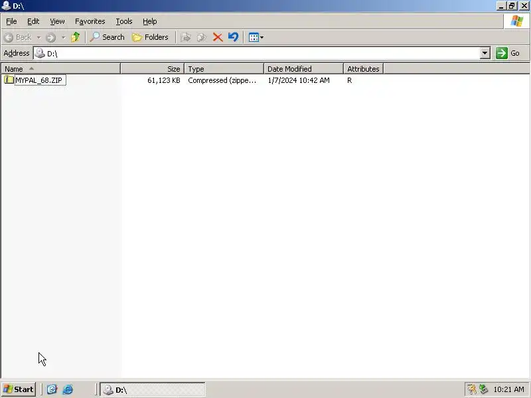
Task: Click the Windows flag logo
Action: [517, 21]
